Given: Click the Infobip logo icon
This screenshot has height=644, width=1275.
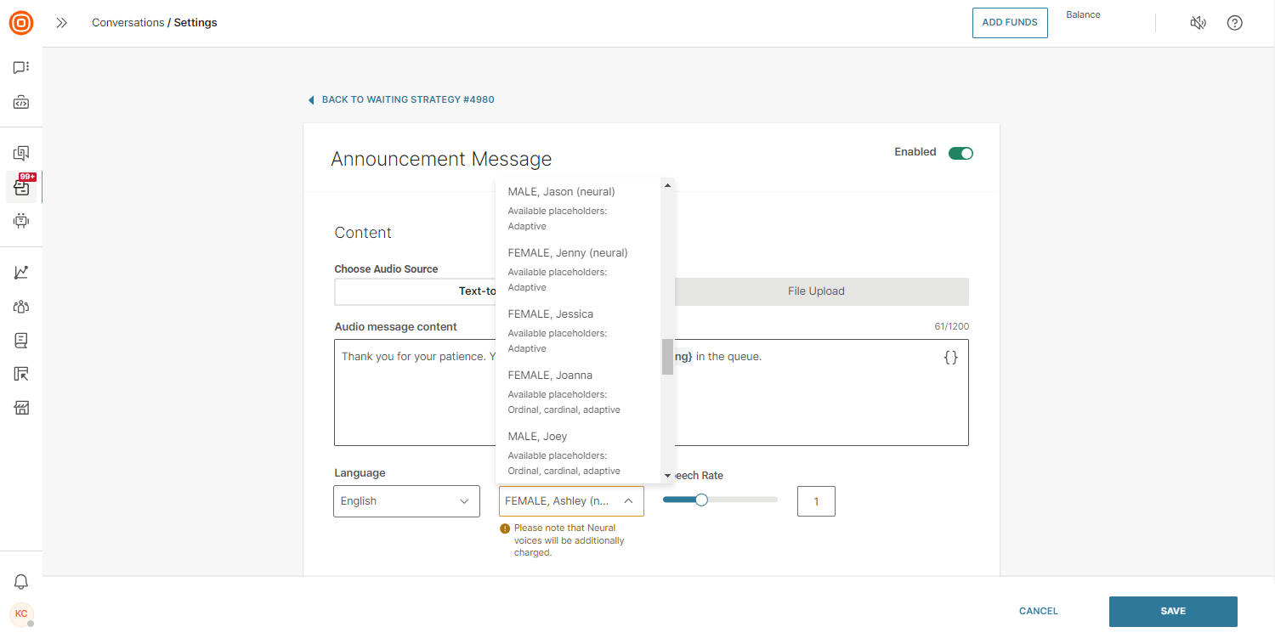Looking at the screenshot, I should click(x=21, y=23).
